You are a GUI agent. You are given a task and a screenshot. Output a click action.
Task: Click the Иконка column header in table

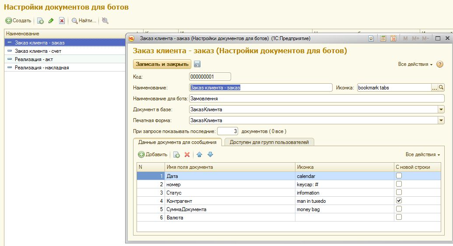(x=344, y=167)
